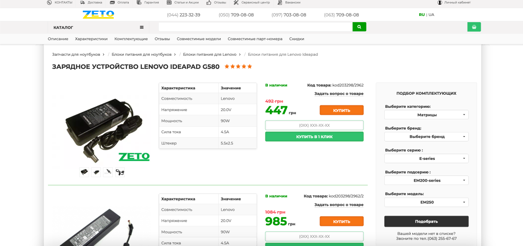523x246 pixels.
Task: Click the site search input field
Action: 255,27
